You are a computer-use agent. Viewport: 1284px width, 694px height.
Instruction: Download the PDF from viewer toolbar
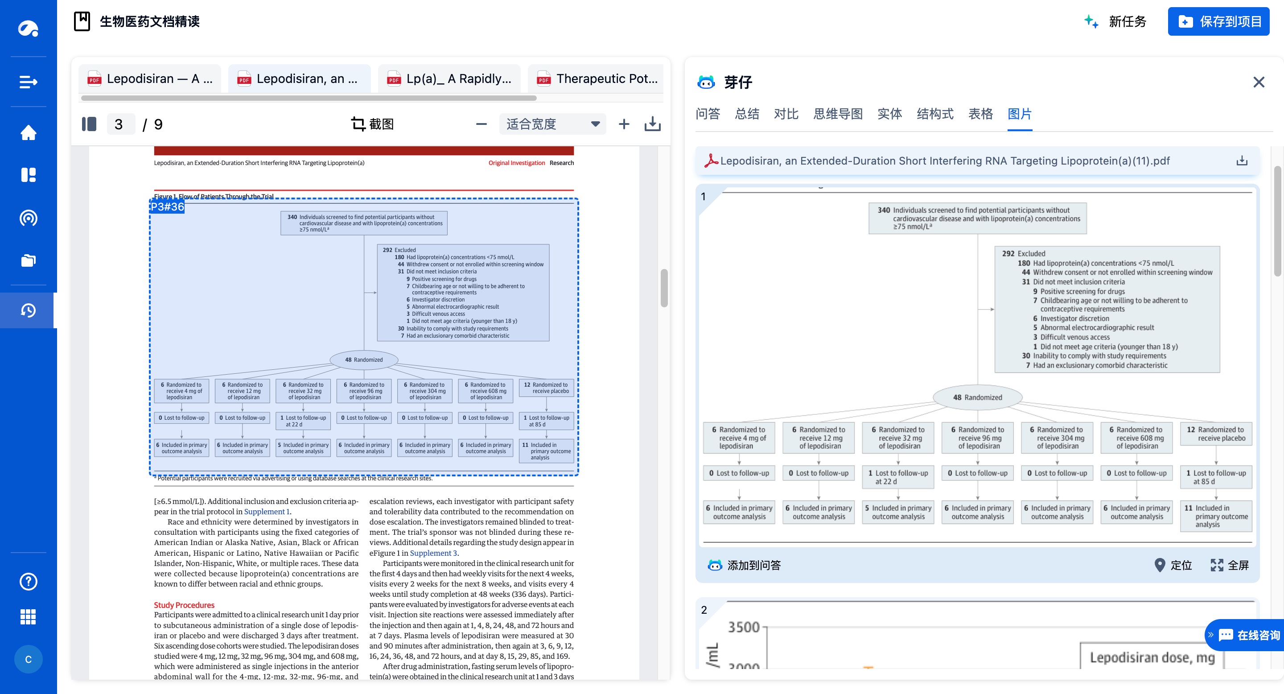click(652, 124)
